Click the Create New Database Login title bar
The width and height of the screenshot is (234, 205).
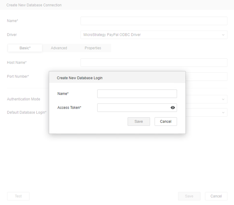(x=117, y=77)
